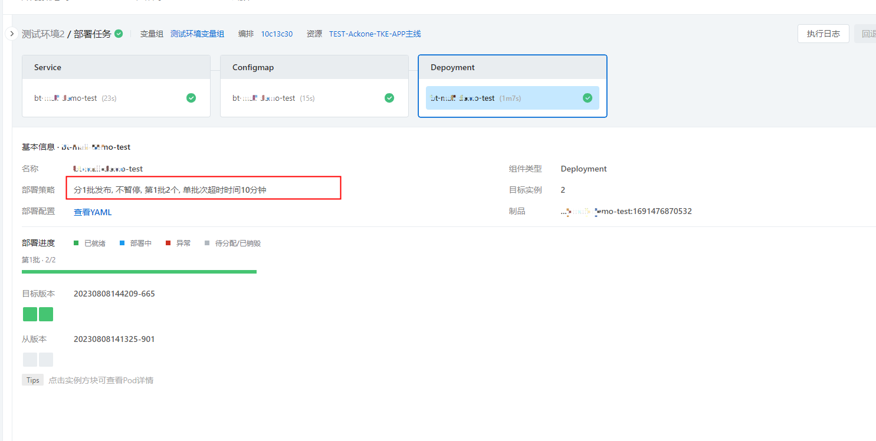Click the second green target version instance block
The image size is (876, 441).
(x=46, y=314)
